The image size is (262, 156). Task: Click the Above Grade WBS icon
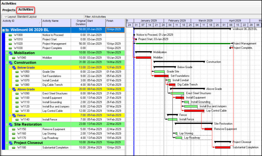tap(14, 89)
